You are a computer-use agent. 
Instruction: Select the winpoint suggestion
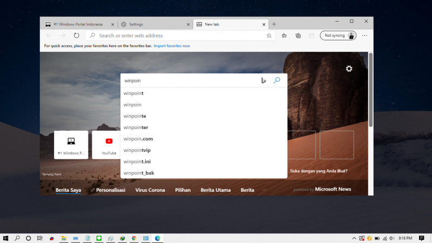click(x=204, y=93)
